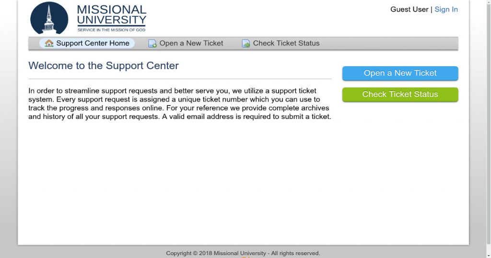Click the MISSIONAL UNIVERSITY wordmark text
Viewport: 491px width, 258px height.
(111, 15)
